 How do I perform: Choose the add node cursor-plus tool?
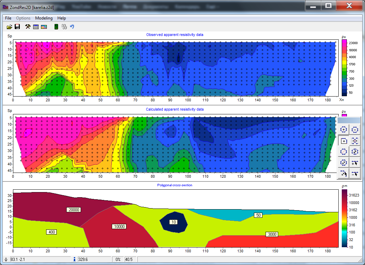(x=355, y=163)
